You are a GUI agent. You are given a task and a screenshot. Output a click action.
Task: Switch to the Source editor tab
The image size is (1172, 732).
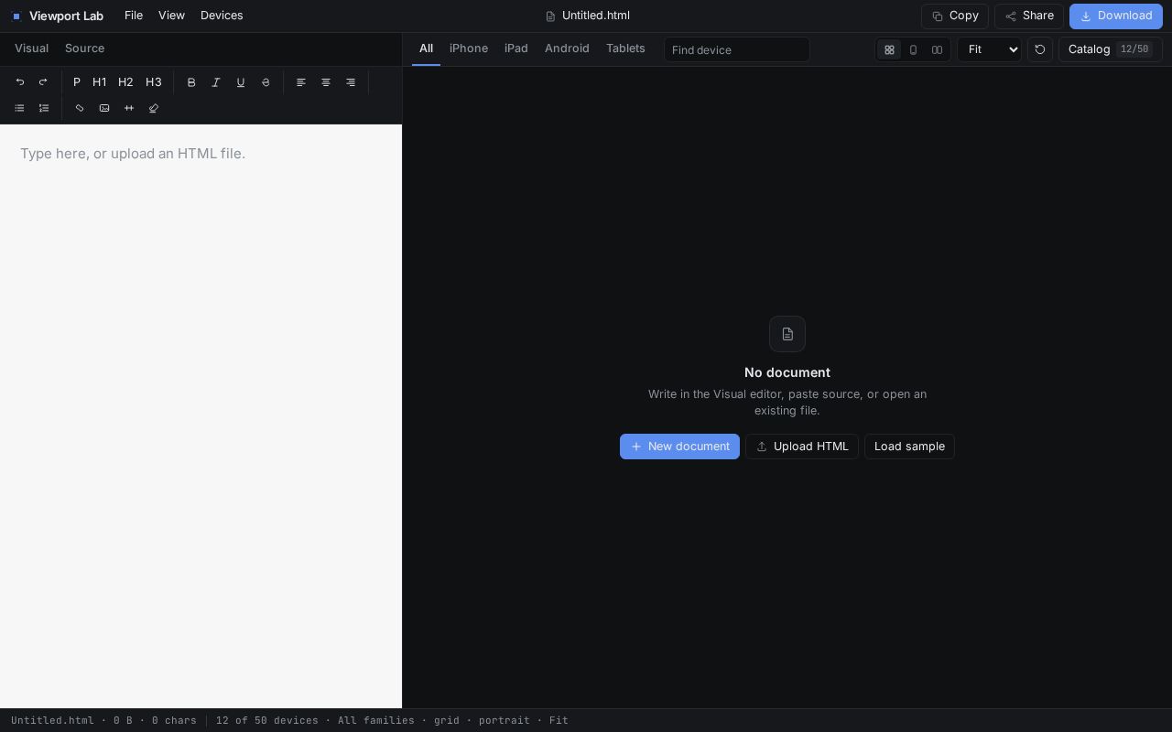(x=84, y=48)
